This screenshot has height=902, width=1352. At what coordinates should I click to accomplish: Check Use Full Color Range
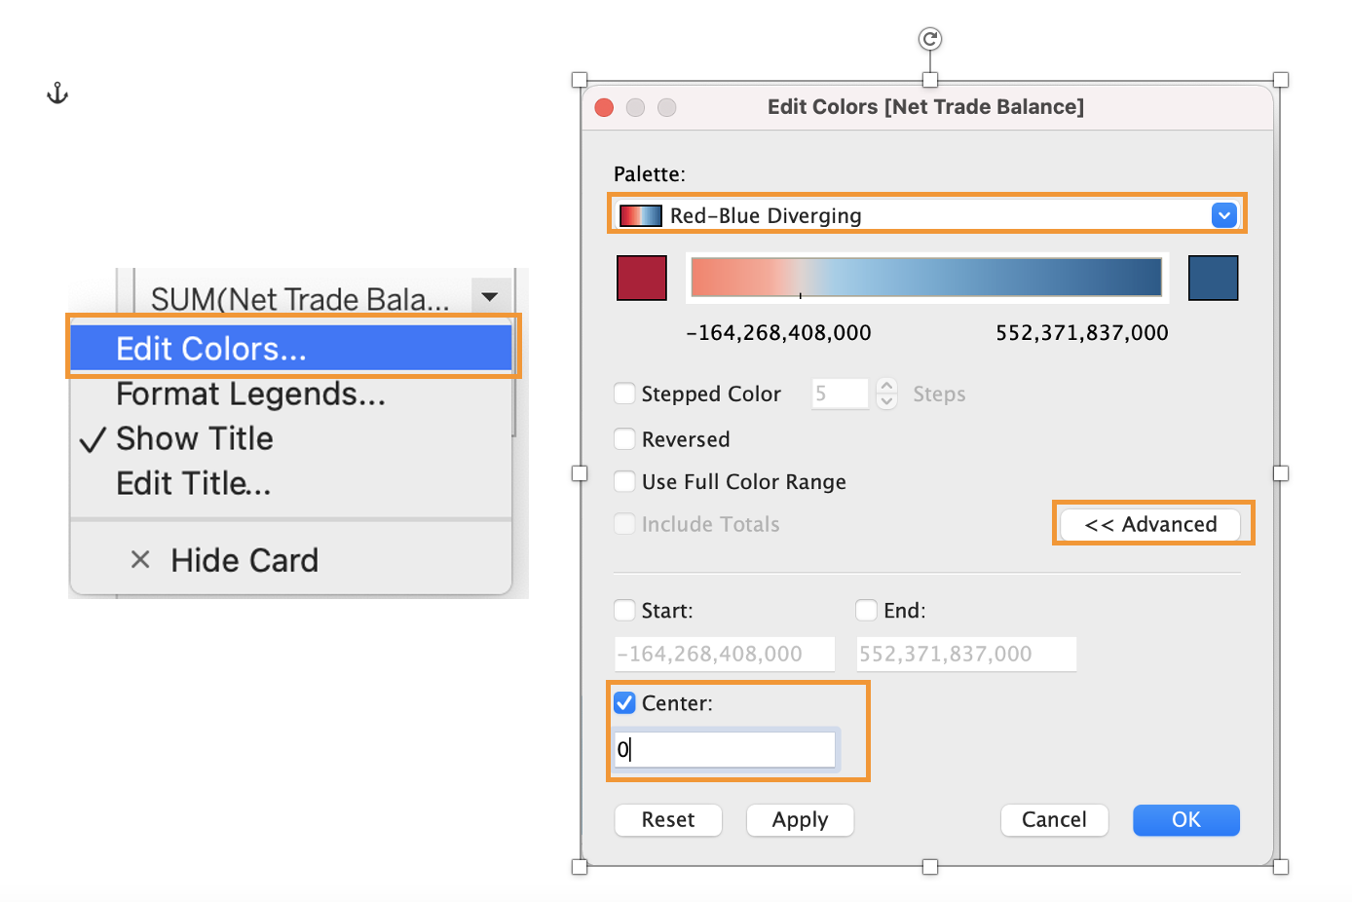coord(625,482)
